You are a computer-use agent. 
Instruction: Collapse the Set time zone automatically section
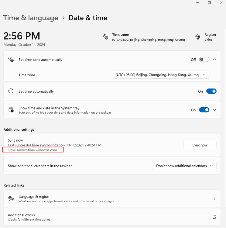214,60
